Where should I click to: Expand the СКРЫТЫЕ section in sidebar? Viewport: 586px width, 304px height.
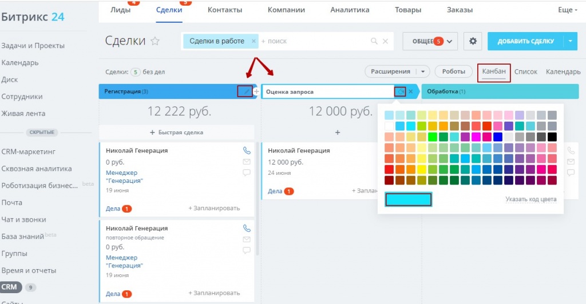pos(42,132)
